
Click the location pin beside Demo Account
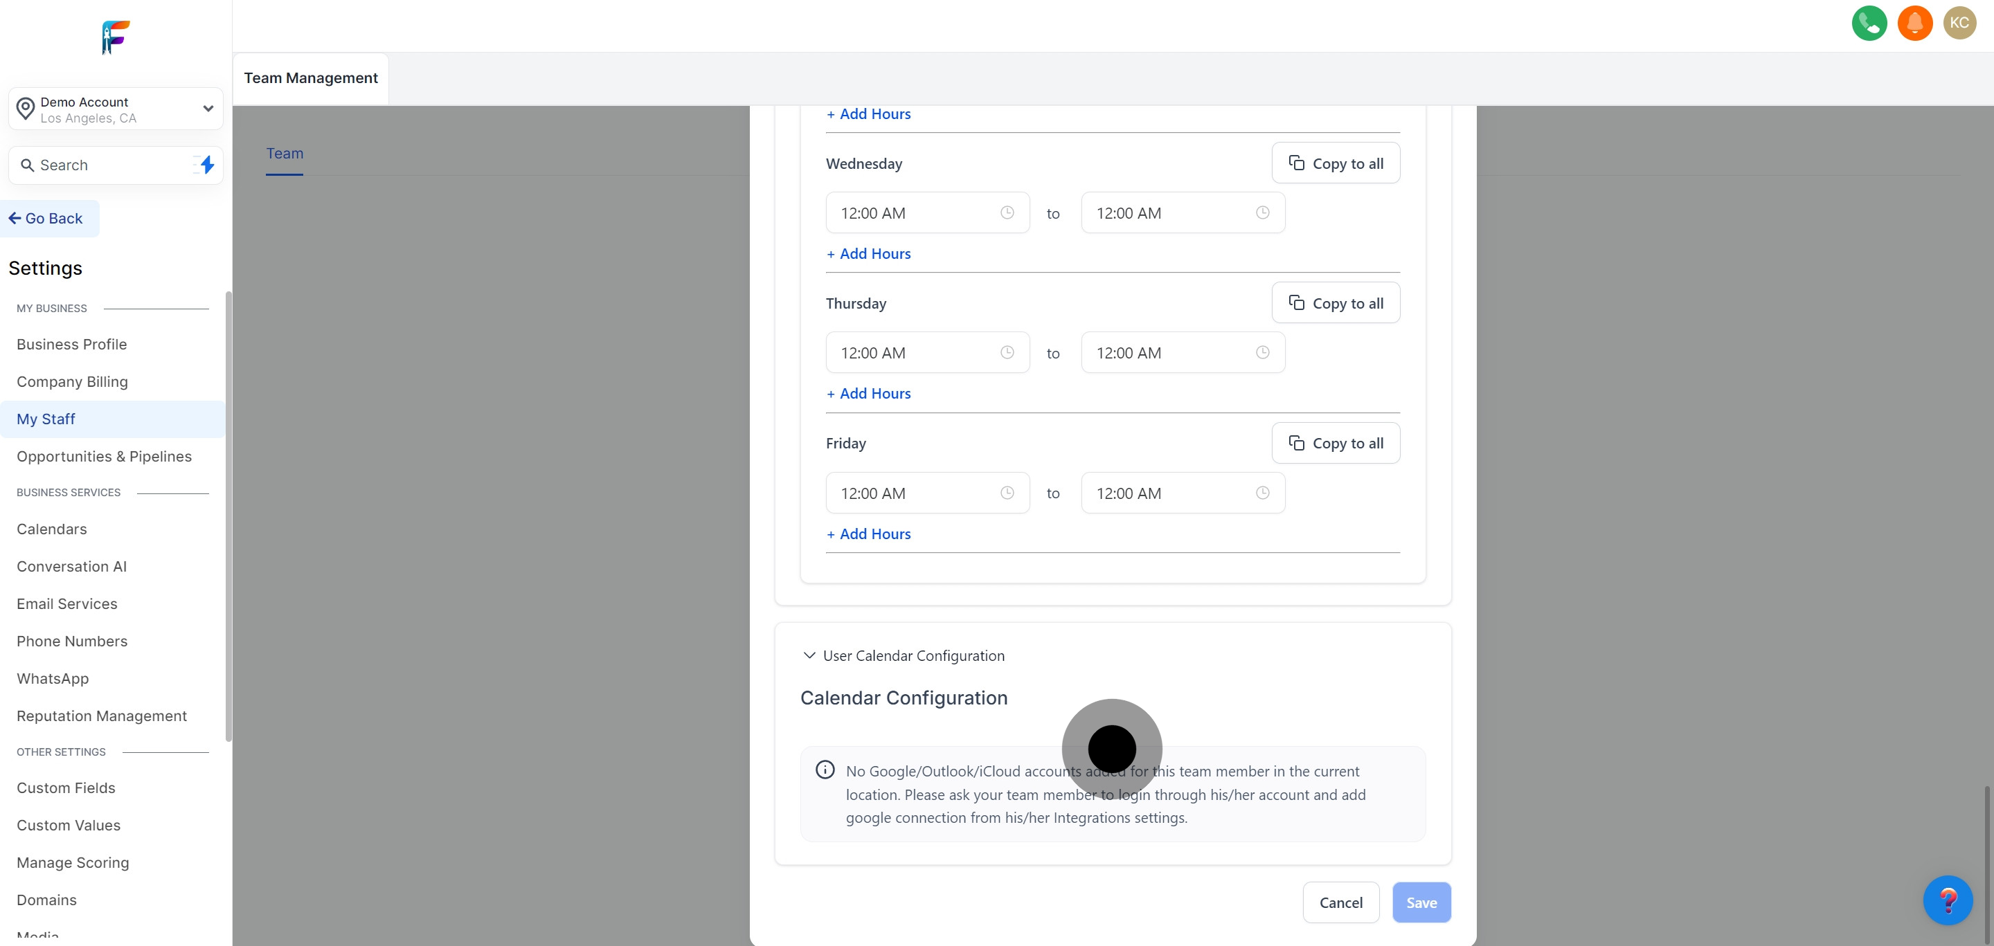coord(26,108)
